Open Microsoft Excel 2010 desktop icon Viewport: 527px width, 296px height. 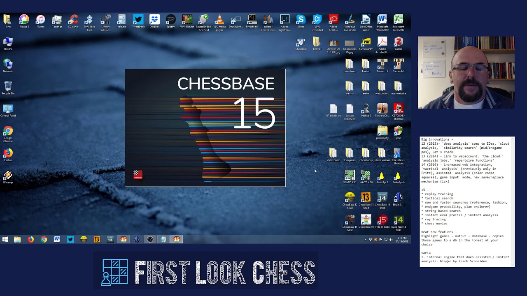398,22
